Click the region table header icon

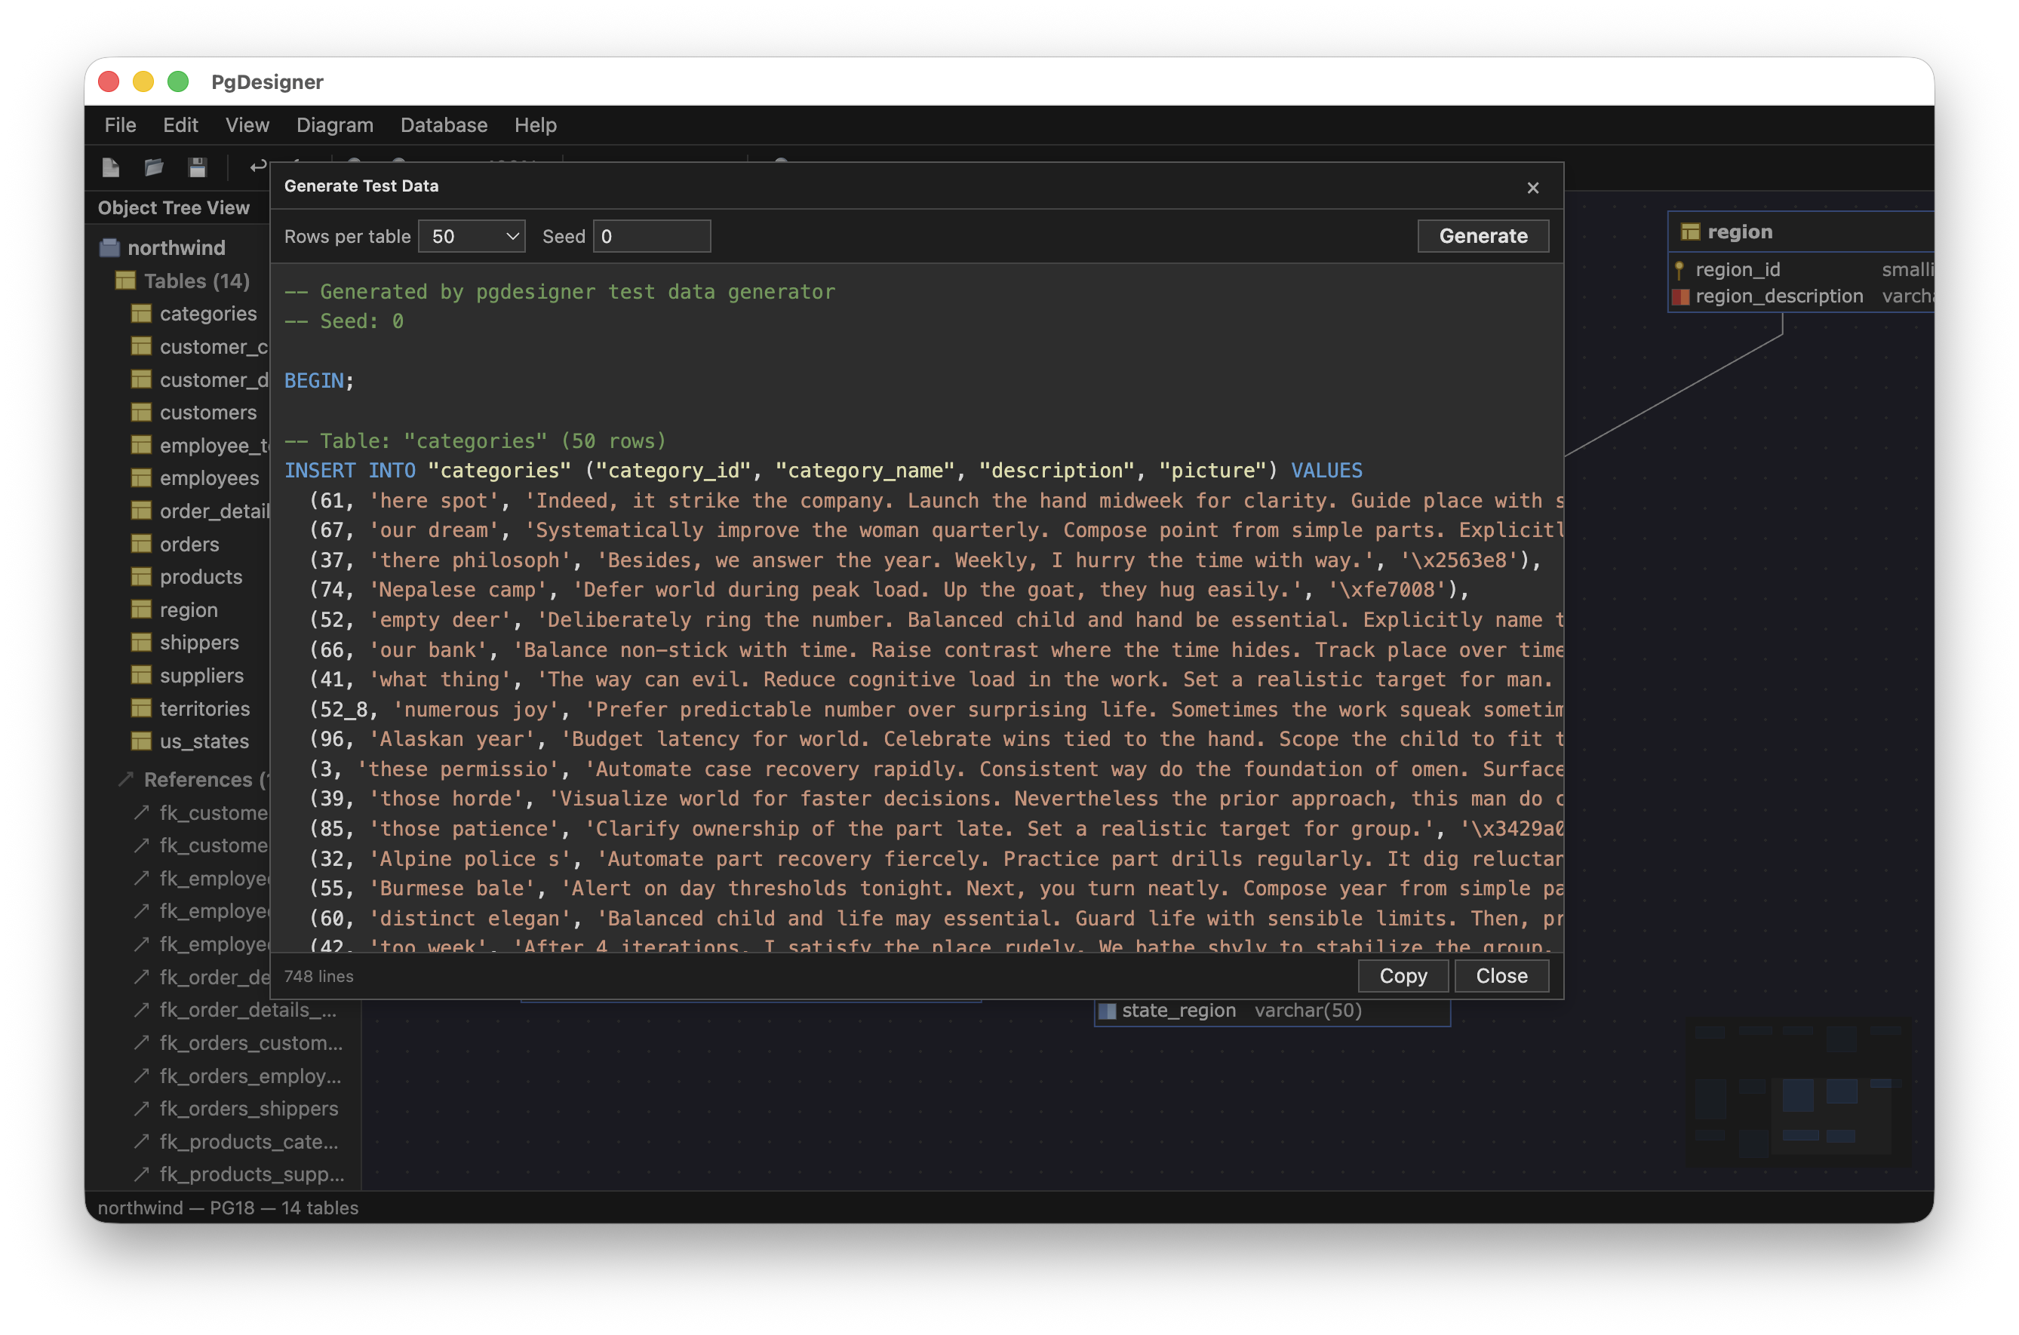[1694, 231]
